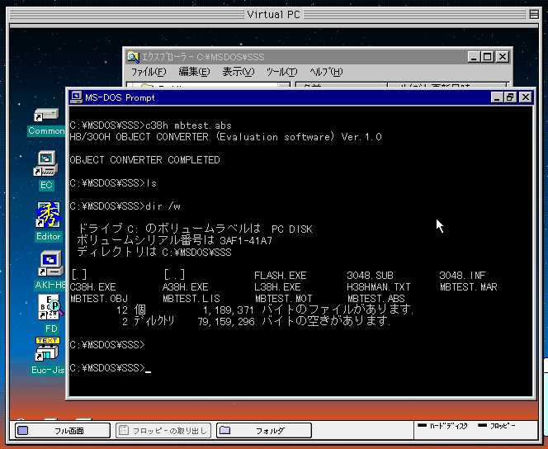
Task: Click MBTEST.LIS in the directory listing
Action: (191, 299)
